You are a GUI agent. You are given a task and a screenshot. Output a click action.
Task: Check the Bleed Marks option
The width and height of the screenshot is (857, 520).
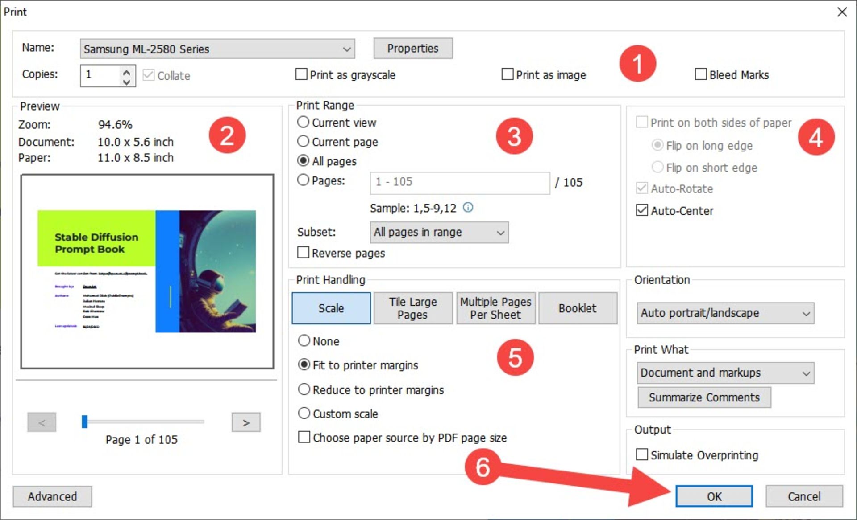pyautogui.click(x=701, y=74)
